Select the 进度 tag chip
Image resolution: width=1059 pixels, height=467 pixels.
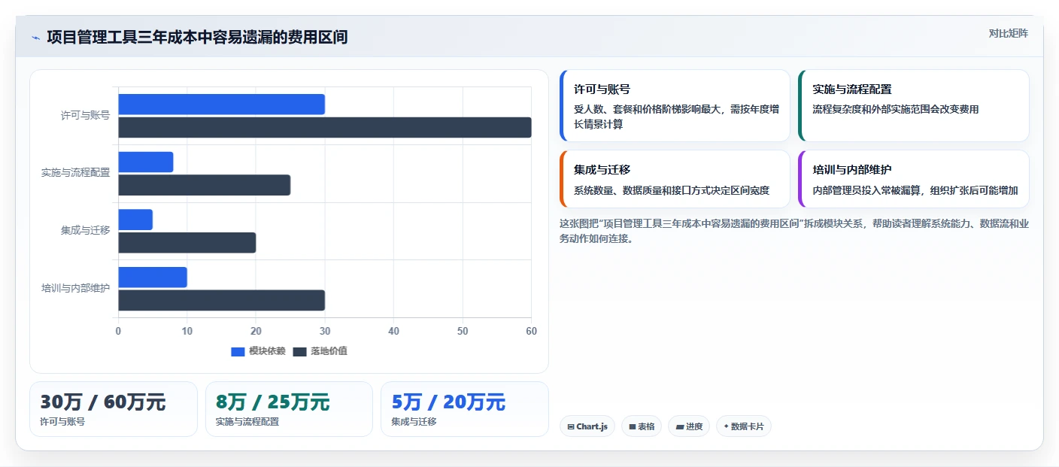click(x=689, y=426)
